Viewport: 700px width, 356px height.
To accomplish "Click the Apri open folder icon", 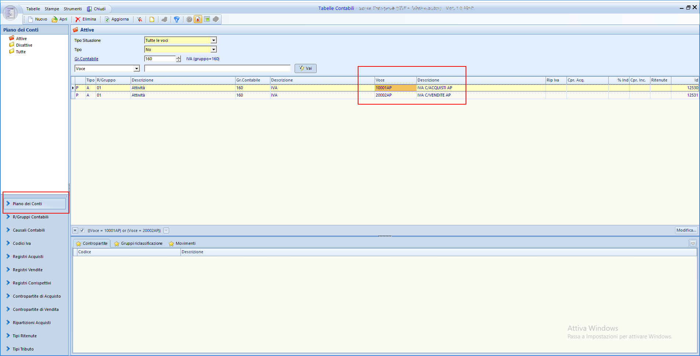I will click(x=55, y=19).
